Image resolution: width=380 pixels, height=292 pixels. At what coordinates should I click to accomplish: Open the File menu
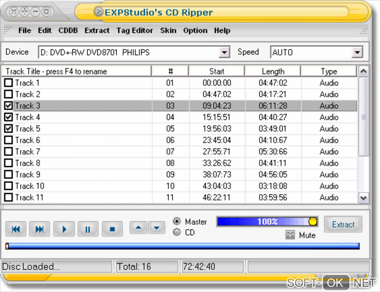[x=25, y=31]
